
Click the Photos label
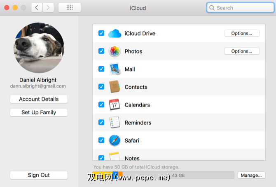(x=133, y=51)
